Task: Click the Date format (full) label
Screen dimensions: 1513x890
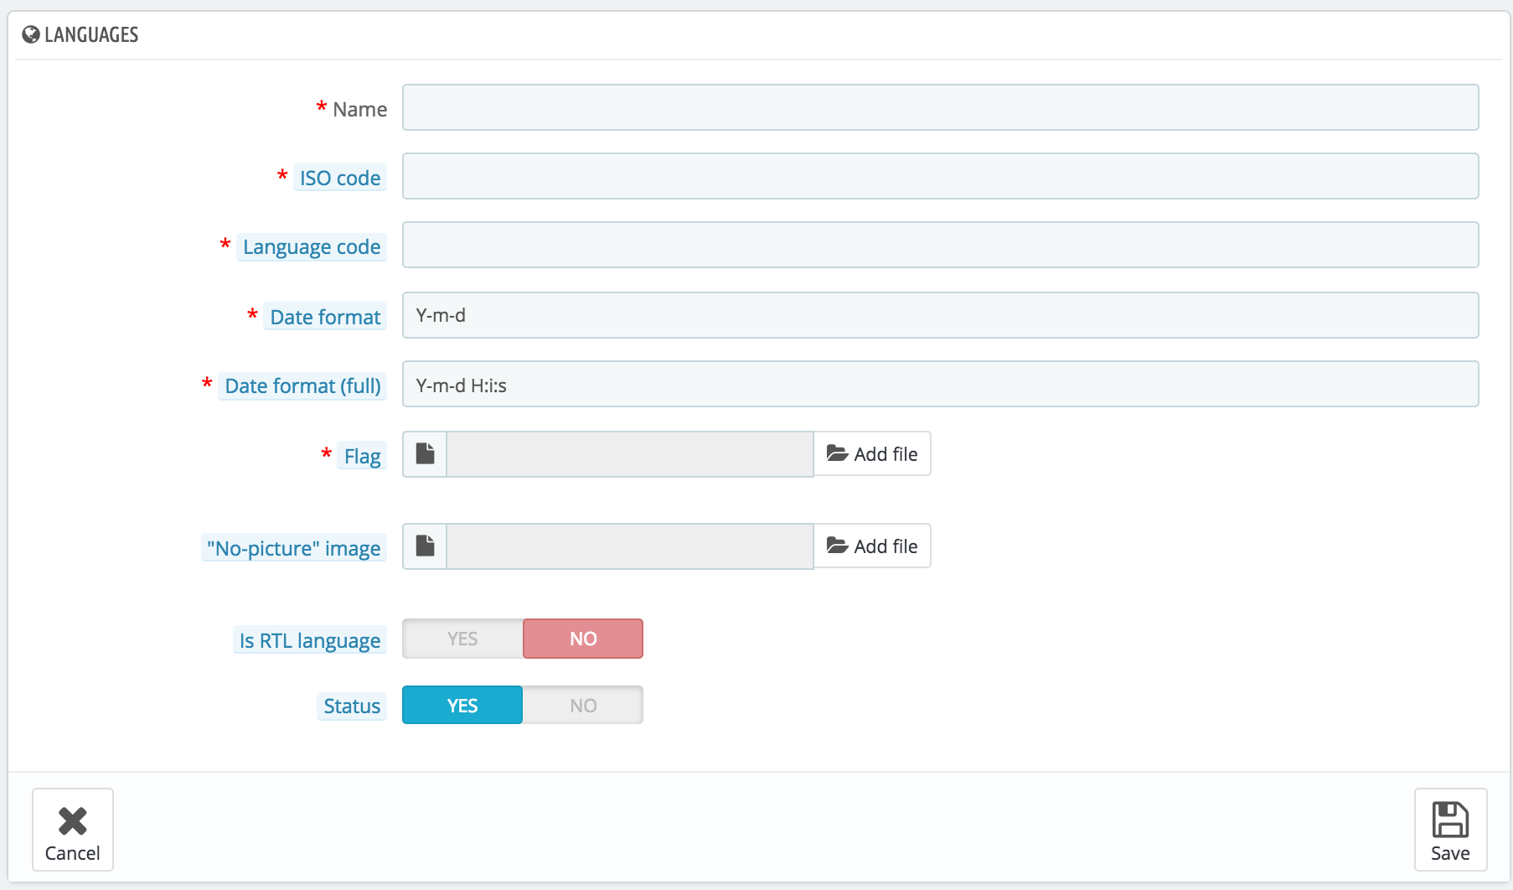Action: tap(302, 385)
